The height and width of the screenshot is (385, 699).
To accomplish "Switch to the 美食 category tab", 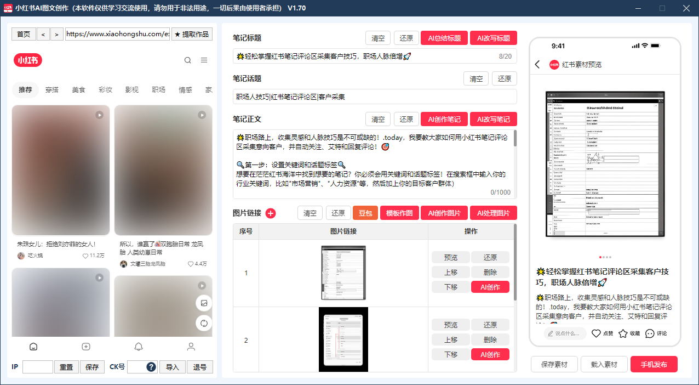I will (x=78, y=89).
